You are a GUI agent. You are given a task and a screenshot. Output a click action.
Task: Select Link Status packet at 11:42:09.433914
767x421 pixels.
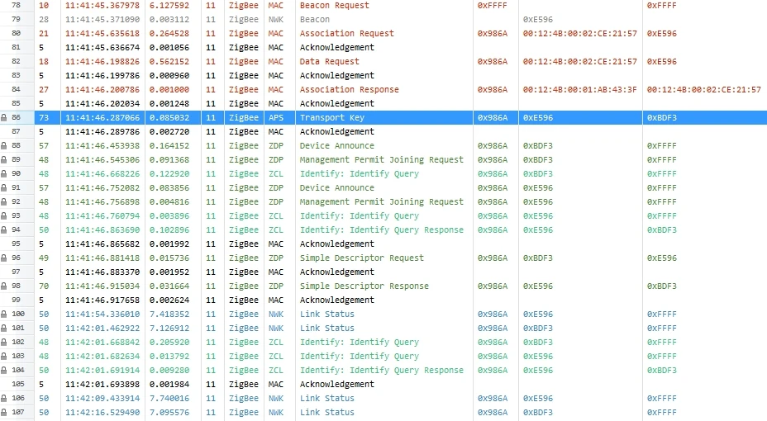326,399
